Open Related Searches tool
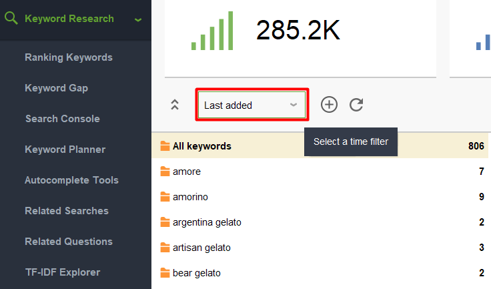The height and width of the screenshot is (289, 491). coord(67,211)
